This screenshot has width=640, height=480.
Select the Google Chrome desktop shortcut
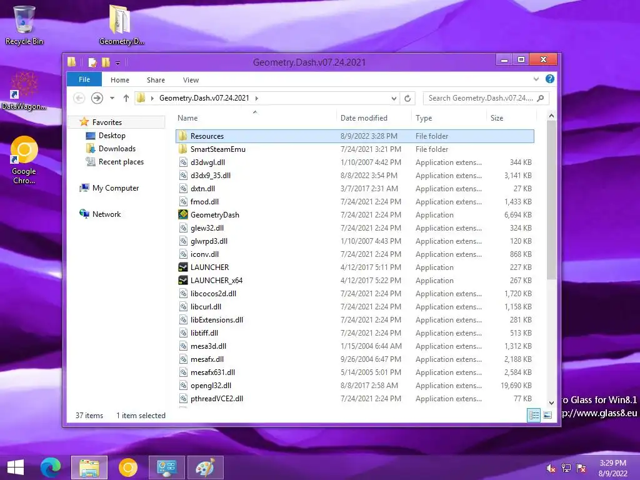(24, 161)
